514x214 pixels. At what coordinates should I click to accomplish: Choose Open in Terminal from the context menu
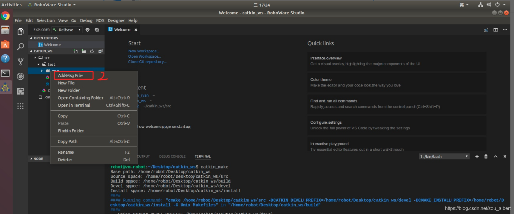tap(93, 105)
